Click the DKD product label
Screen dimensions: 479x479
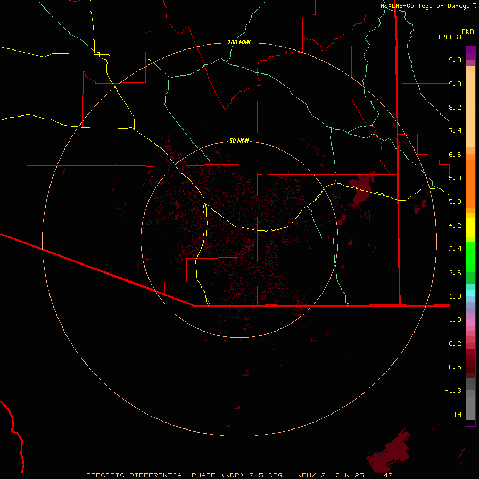tap(468, 31)
